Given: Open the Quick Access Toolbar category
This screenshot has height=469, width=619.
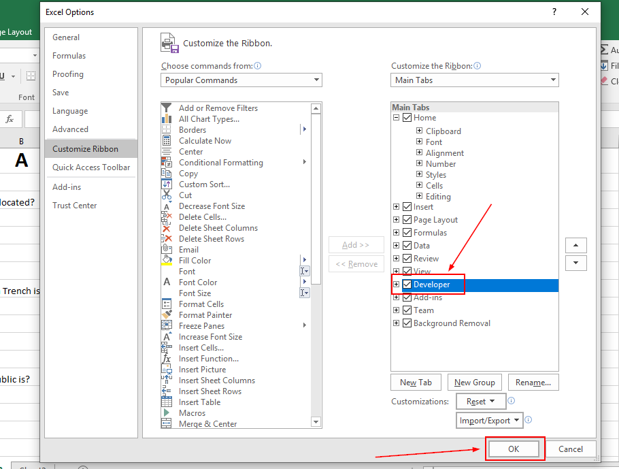Looking at the screenshot, I should coord(90,167).
